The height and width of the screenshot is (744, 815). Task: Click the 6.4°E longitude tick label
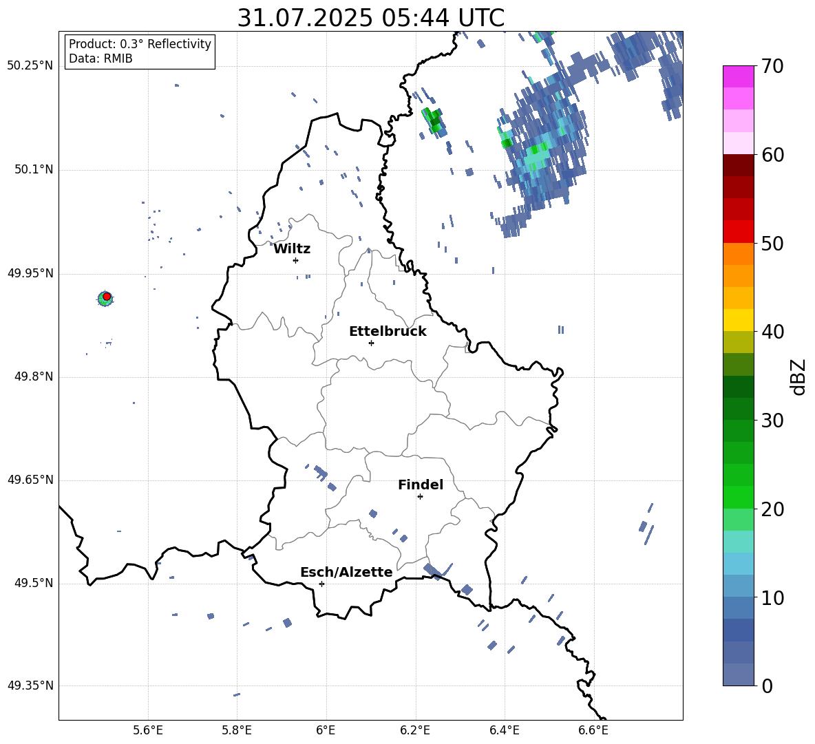(x=504, y=730)
